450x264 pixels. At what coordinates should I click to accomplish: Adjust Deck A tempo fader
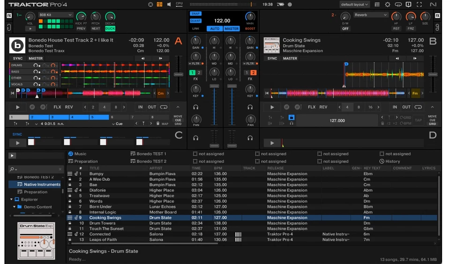[x=179, y=74]
